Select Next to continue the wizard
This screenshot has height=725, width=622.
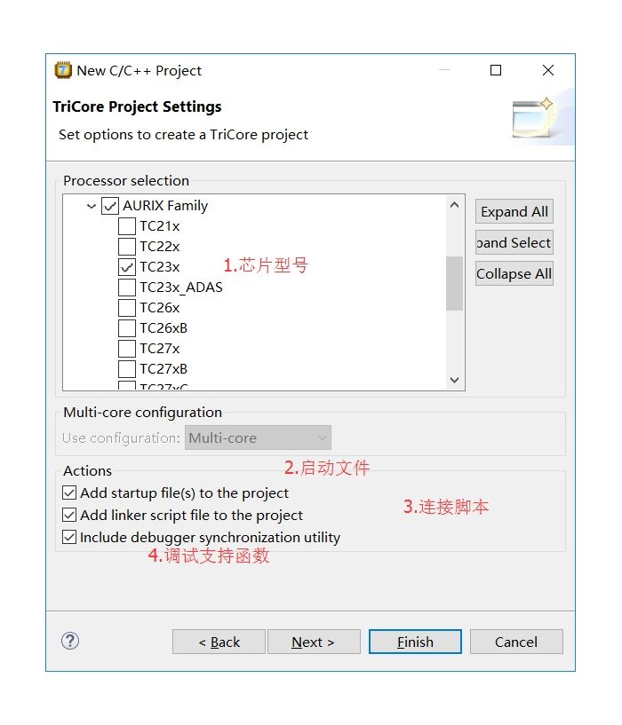pyautogui.click(x=314, y=641)
